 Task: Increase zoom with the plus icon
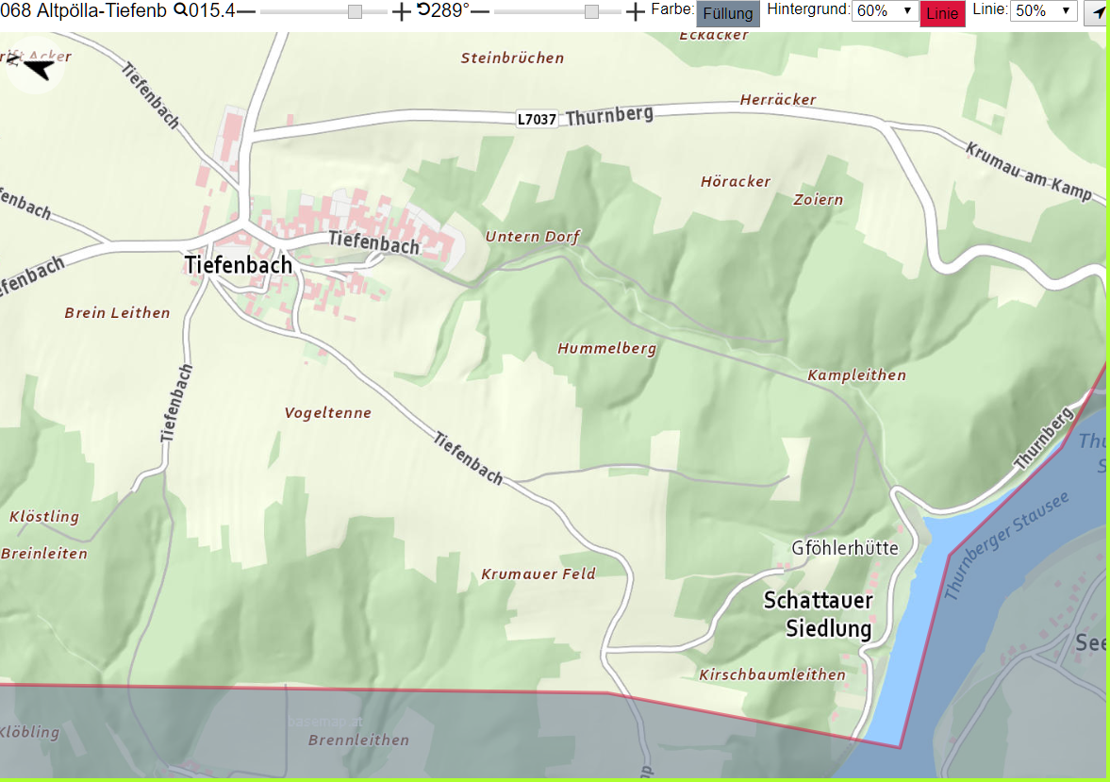point(401,11)
